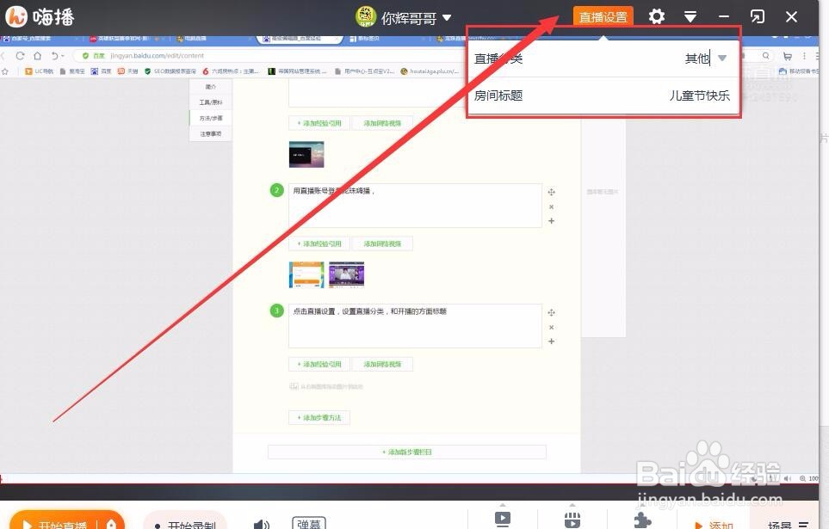This screenshot has width=829, height=529.
Task: Edit the 房间标题 field reading 儿童节快乐
Action: coord(700,95)
